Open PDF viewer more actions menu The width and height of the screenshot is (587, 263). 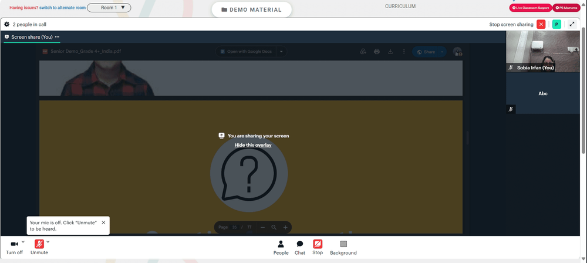[404, 52]
